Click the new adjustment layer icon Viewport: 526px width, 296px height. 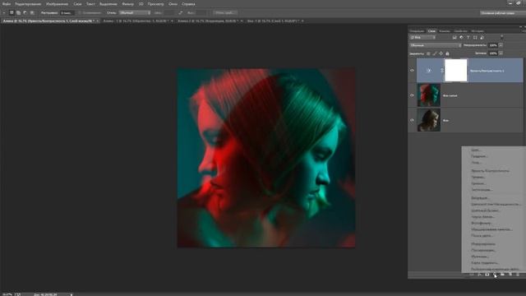tap(495, 275)
